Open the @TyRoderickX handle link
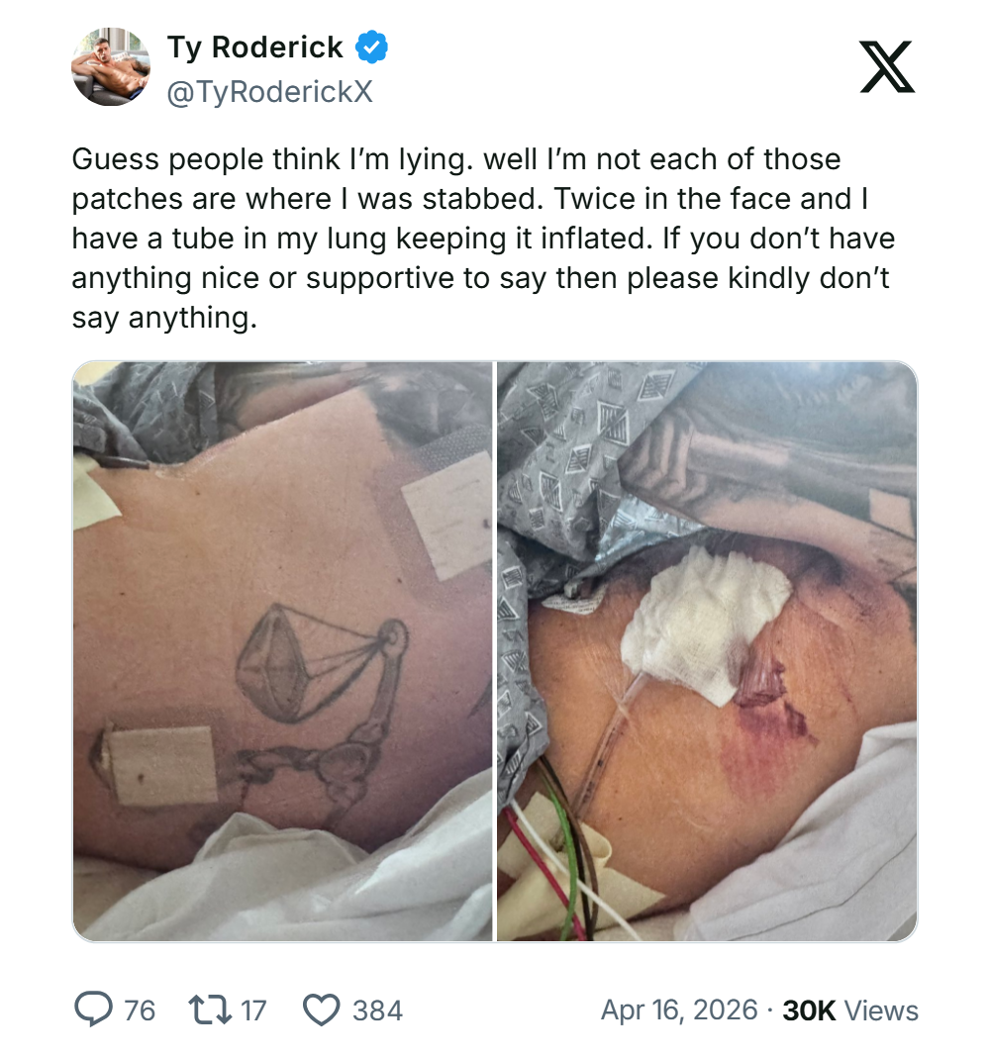This screenshot has width=990, height=1058. tap(269, 91)
